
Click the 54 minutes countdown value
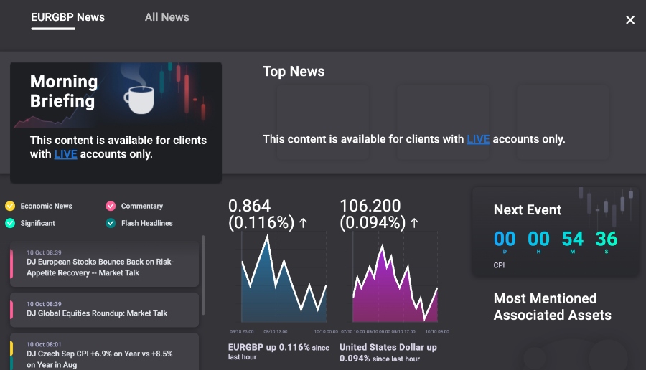[x=573, y=239]
